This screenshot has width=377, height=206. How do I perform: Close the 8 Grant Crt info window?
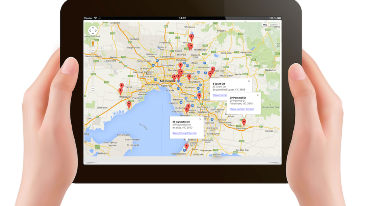click(249, 81)
